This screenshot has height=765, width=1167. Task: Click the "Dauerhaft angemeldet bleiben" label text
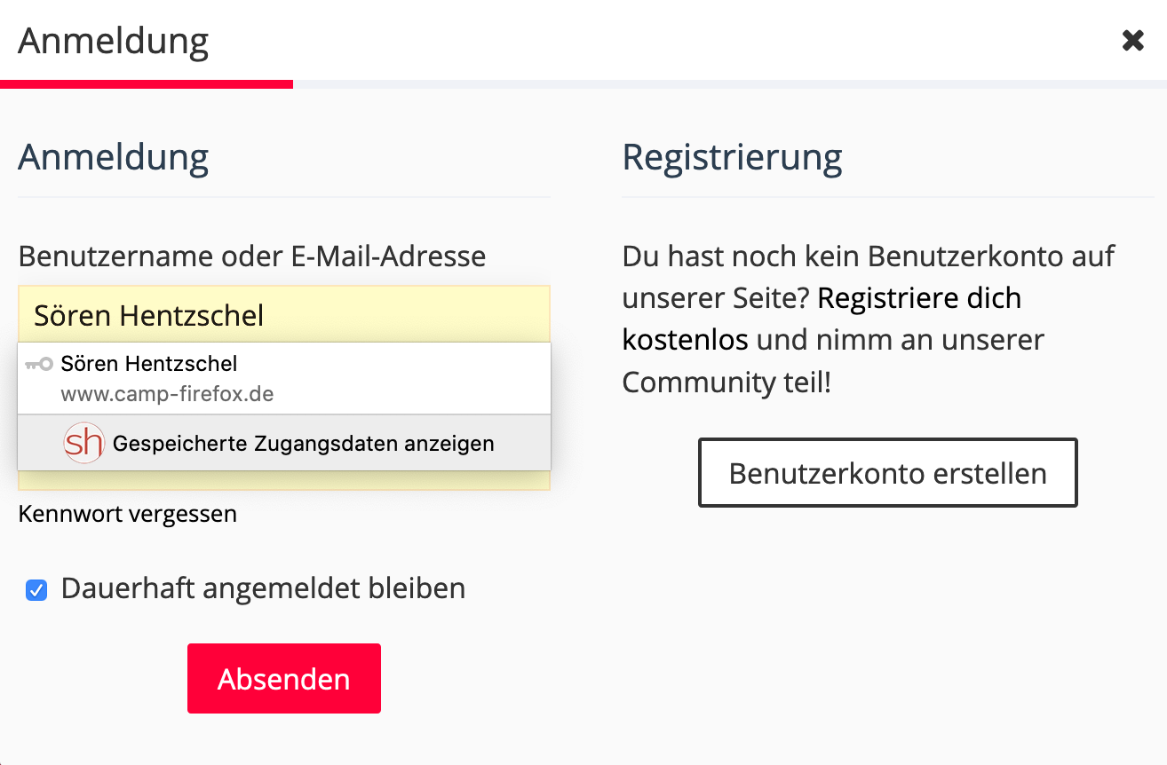[263, 588]
